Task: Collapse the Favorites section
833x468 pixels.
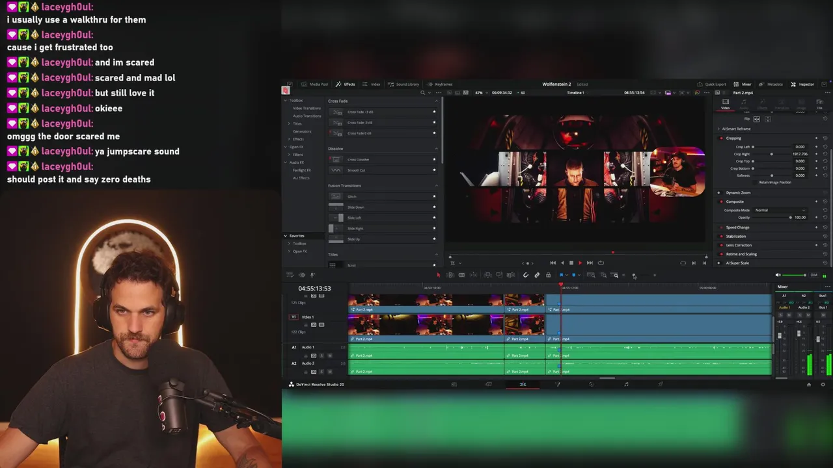Action: [285, 236]
